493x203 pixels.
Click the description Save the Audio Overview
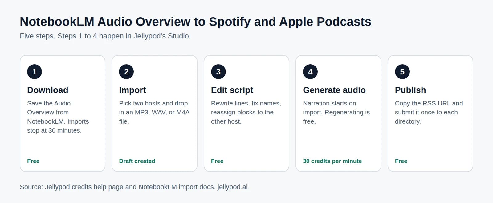coord(58,117)
